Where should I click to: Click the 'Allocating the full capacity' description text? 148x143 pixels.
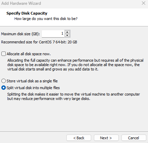[75, 65]
